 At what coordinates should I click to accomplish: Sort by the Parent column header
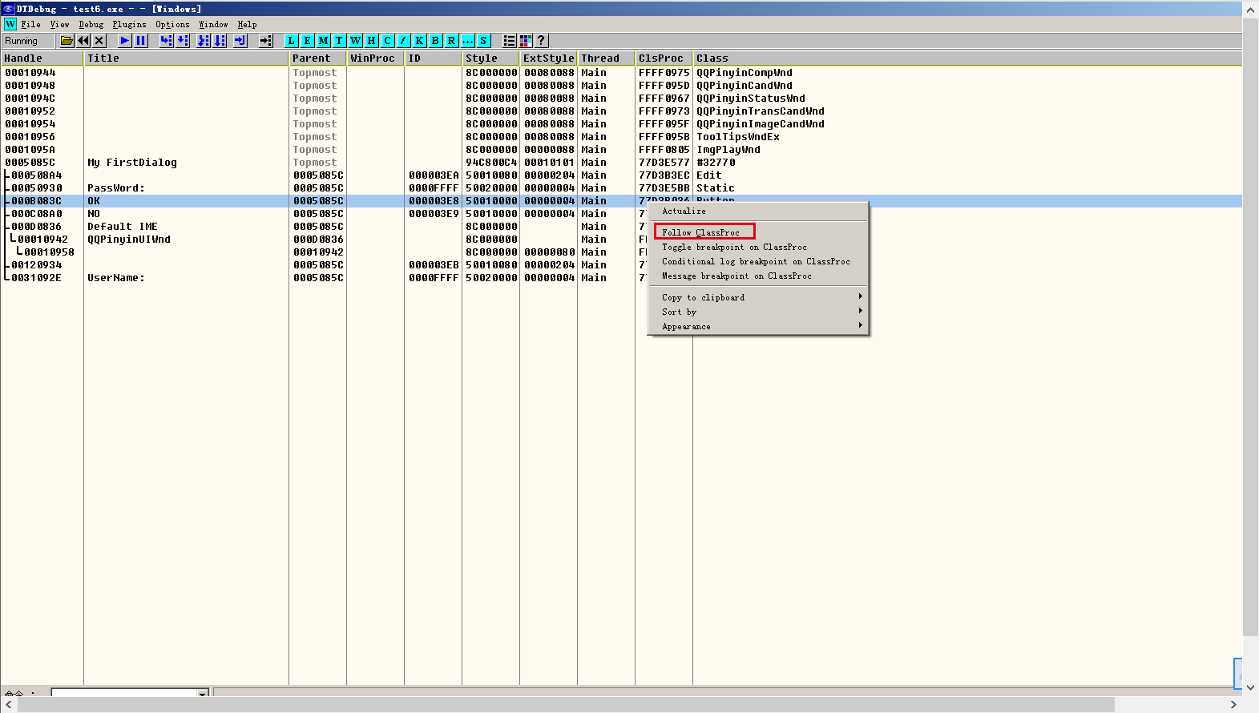[x=317, y=58]
